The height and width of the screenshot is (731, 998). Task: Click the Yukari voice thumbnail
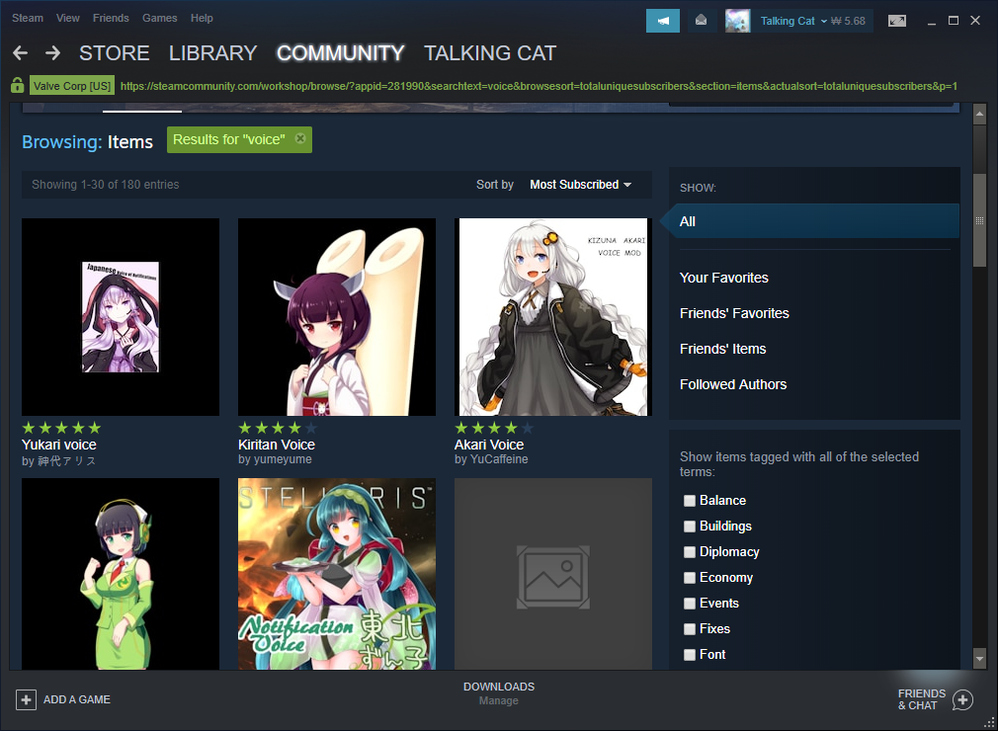click(x=121, y=317)
